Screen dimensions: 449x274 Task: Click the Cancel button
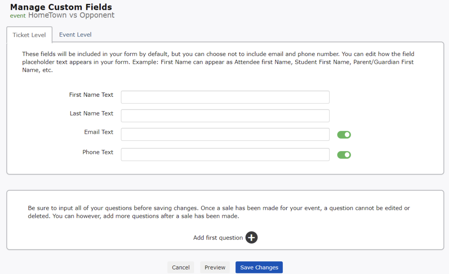[x=181, y=267]
